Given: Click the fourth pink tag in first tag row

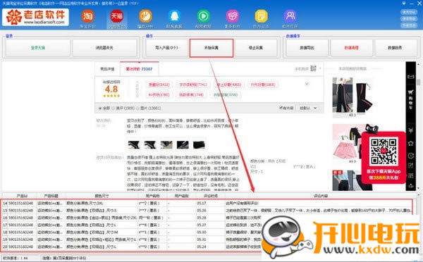Looking at the screenshot, I should (x=263, y=85).
